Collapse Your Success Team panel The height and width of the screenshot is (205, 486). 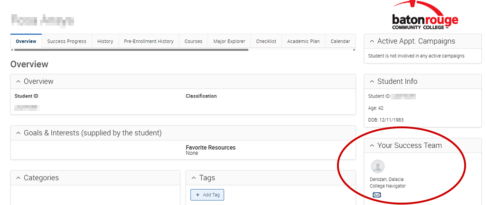(x=372, y=146)
